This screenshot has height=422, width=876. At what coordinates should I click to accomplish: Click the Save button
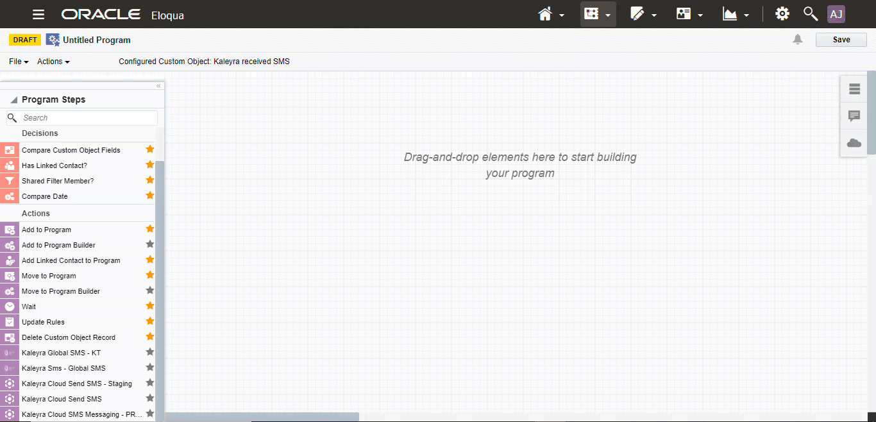coord(841,40)
